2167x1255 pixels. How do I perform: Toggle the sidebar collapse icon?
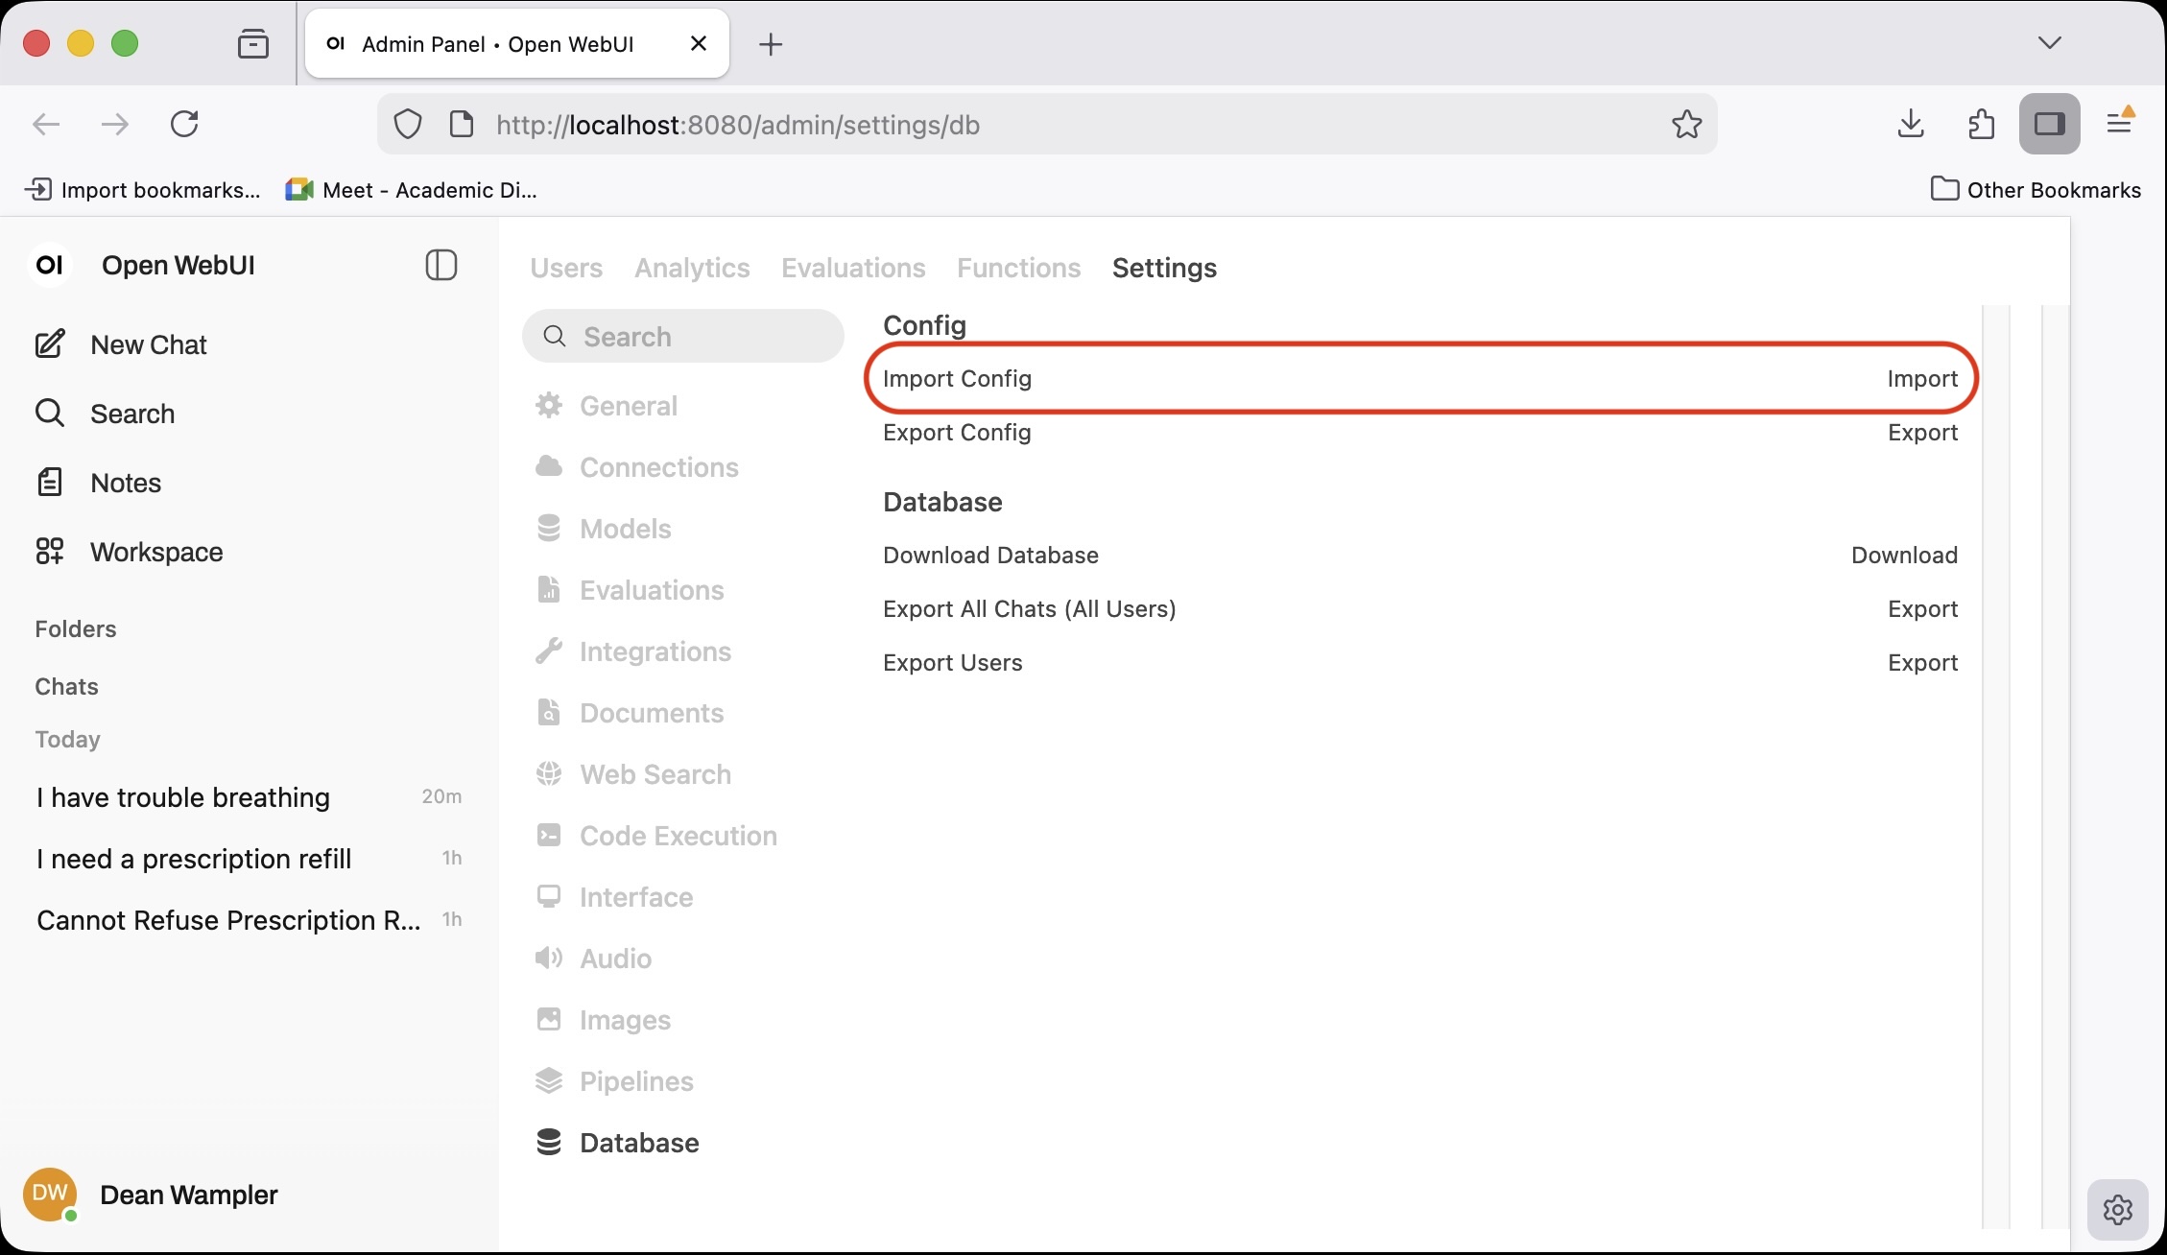[441, 265]
